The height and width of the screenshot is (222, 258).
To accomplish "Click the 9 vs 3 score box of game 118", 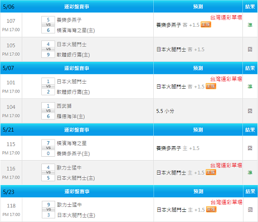I will tap(48, 210).
